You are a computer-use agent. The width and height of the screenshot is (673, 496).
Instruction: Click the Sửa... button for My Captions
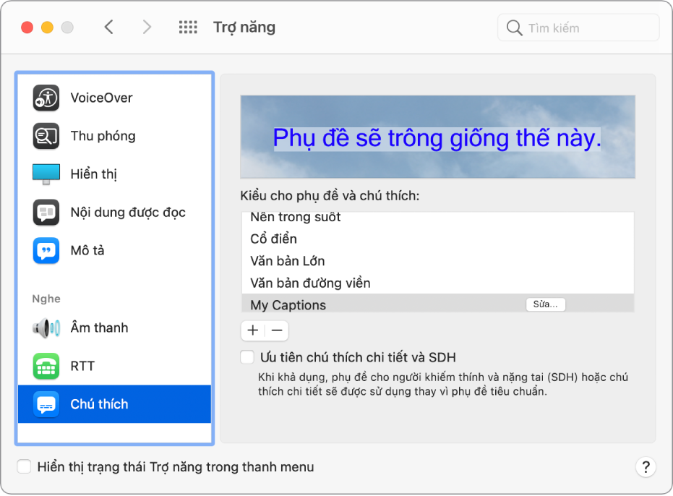coord(546,304)
